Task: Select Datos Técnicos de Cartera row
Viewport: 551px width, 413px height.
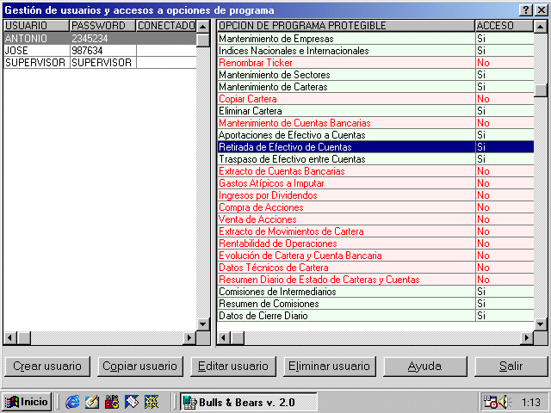Action: click(x=375, y=268)
